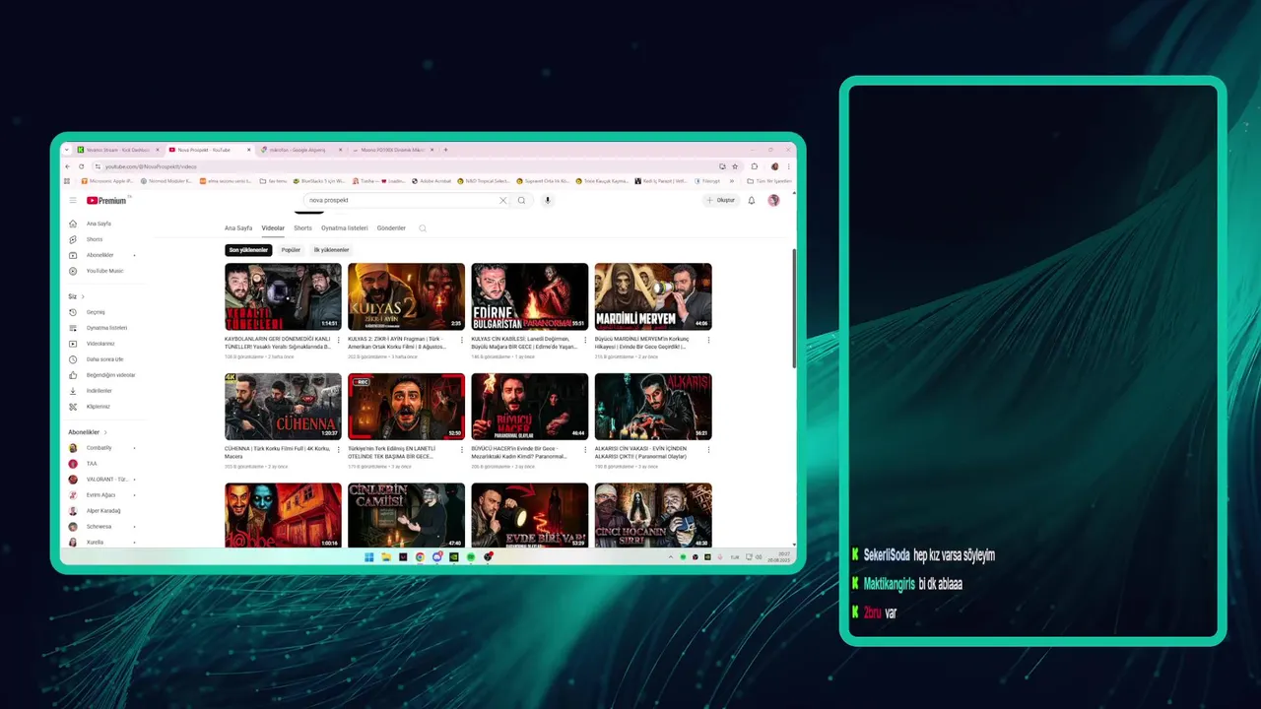Viewport: 1261px width, 709px height.
Task: Open Windows Start button on taskbar
Action: (x=369, y=557)
